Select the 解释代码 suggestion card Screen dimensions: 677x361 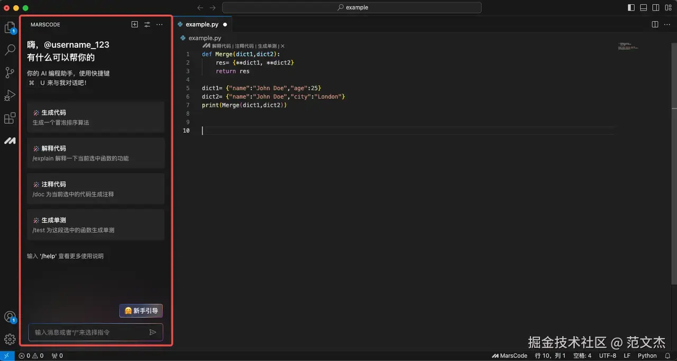(96, 153)
